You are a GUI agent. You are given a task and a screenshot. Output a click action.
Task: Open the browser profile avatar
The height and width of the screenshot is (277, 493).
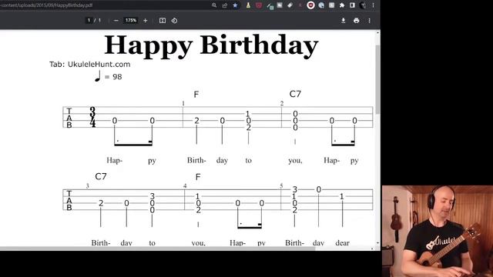point(363,5)
